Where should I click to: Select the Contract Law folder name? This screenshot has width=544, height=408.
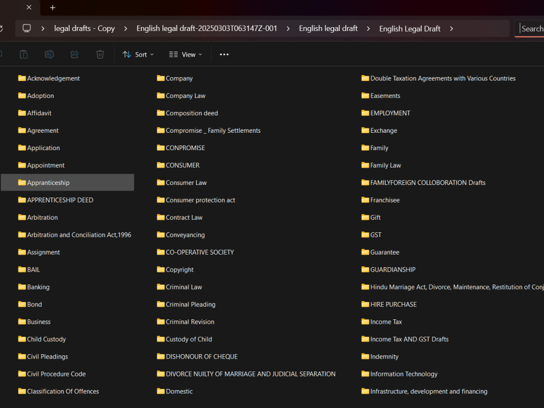point(184,218)
